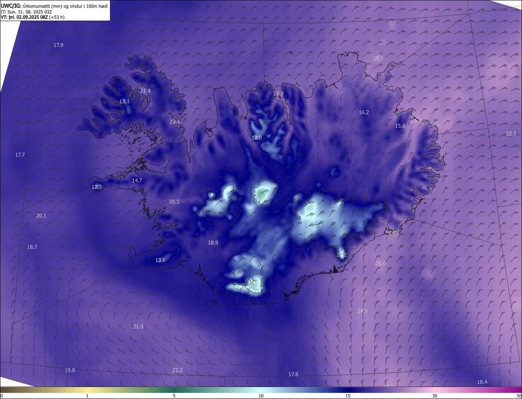The image size is (522, 399).
Task: Select the 19.0 value label
Action: click(x=70, y=370)
